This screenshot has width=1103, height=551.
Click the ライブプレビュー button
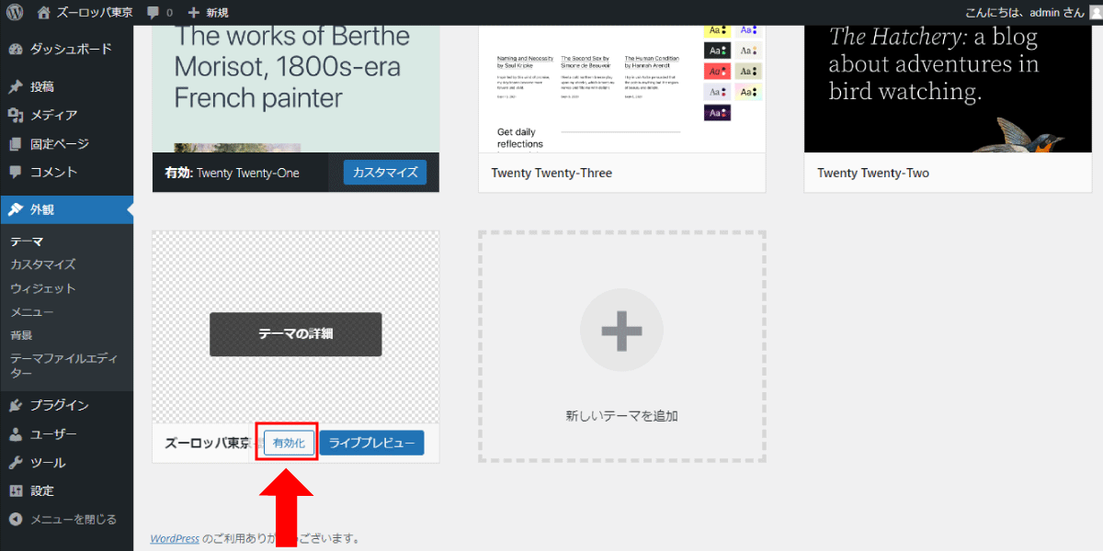click(371, 443)
